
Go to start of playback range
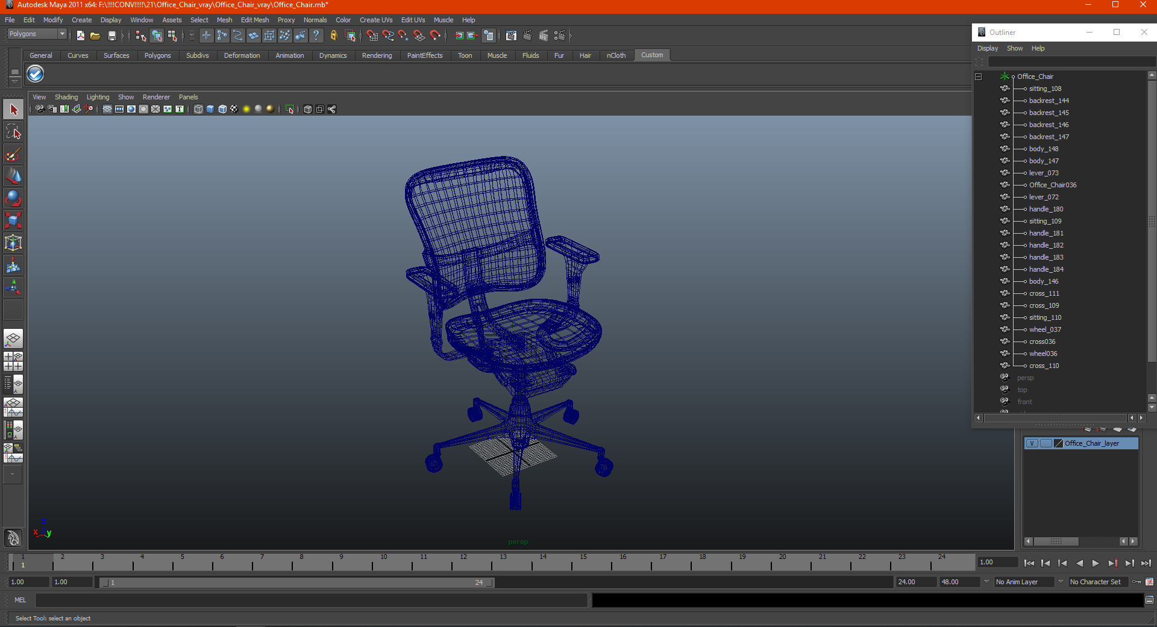(x=1029, y=563)
